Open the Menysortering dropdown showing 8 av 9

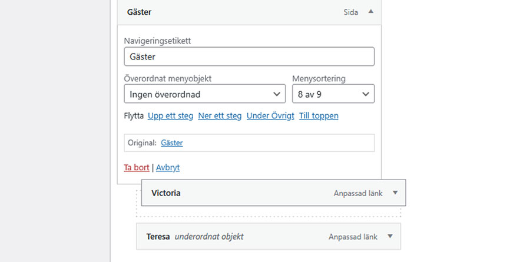tap(333, 94)
